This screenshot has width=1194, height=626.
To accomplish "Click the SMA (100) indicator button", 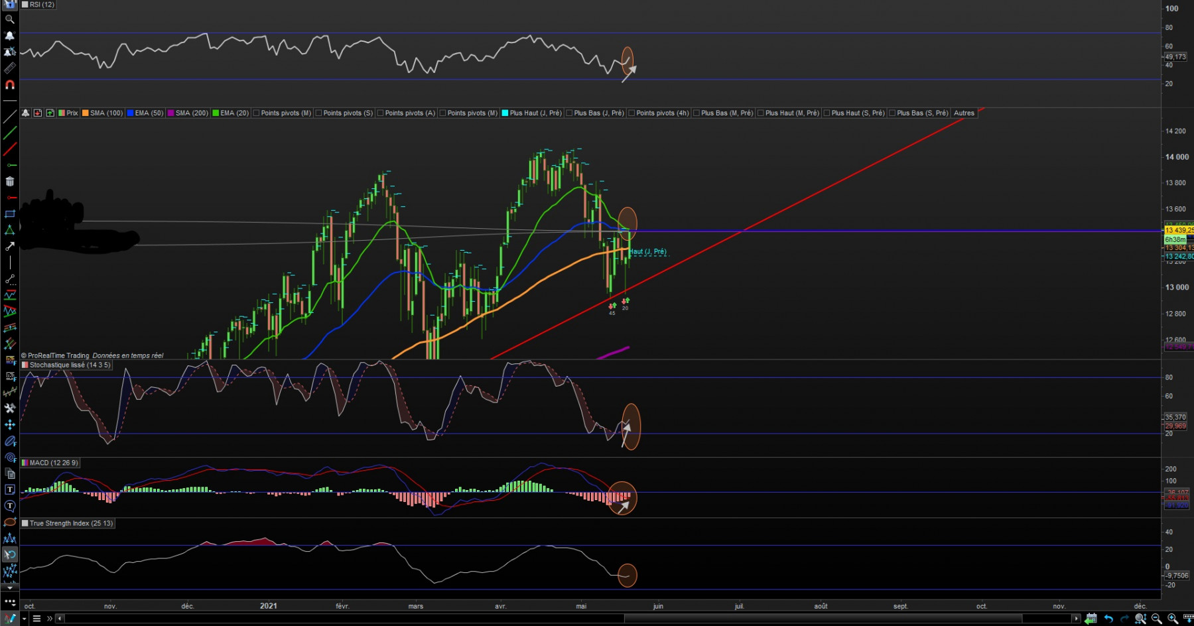I will (103, 113).
